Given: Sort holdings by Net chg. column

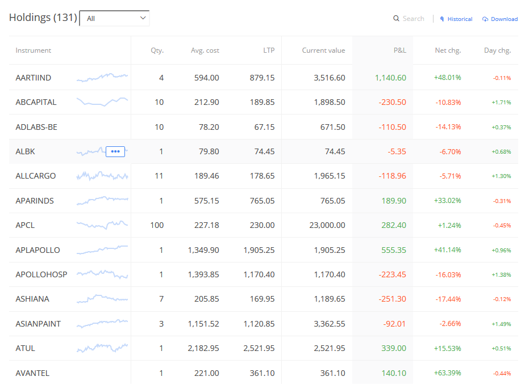Looking at the screenshot, I should tap(448, 50).
